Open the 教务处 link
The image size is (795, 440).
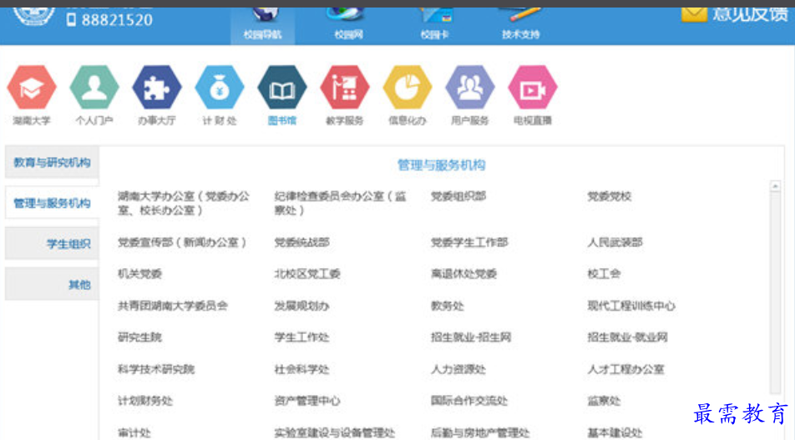point(448,306)
